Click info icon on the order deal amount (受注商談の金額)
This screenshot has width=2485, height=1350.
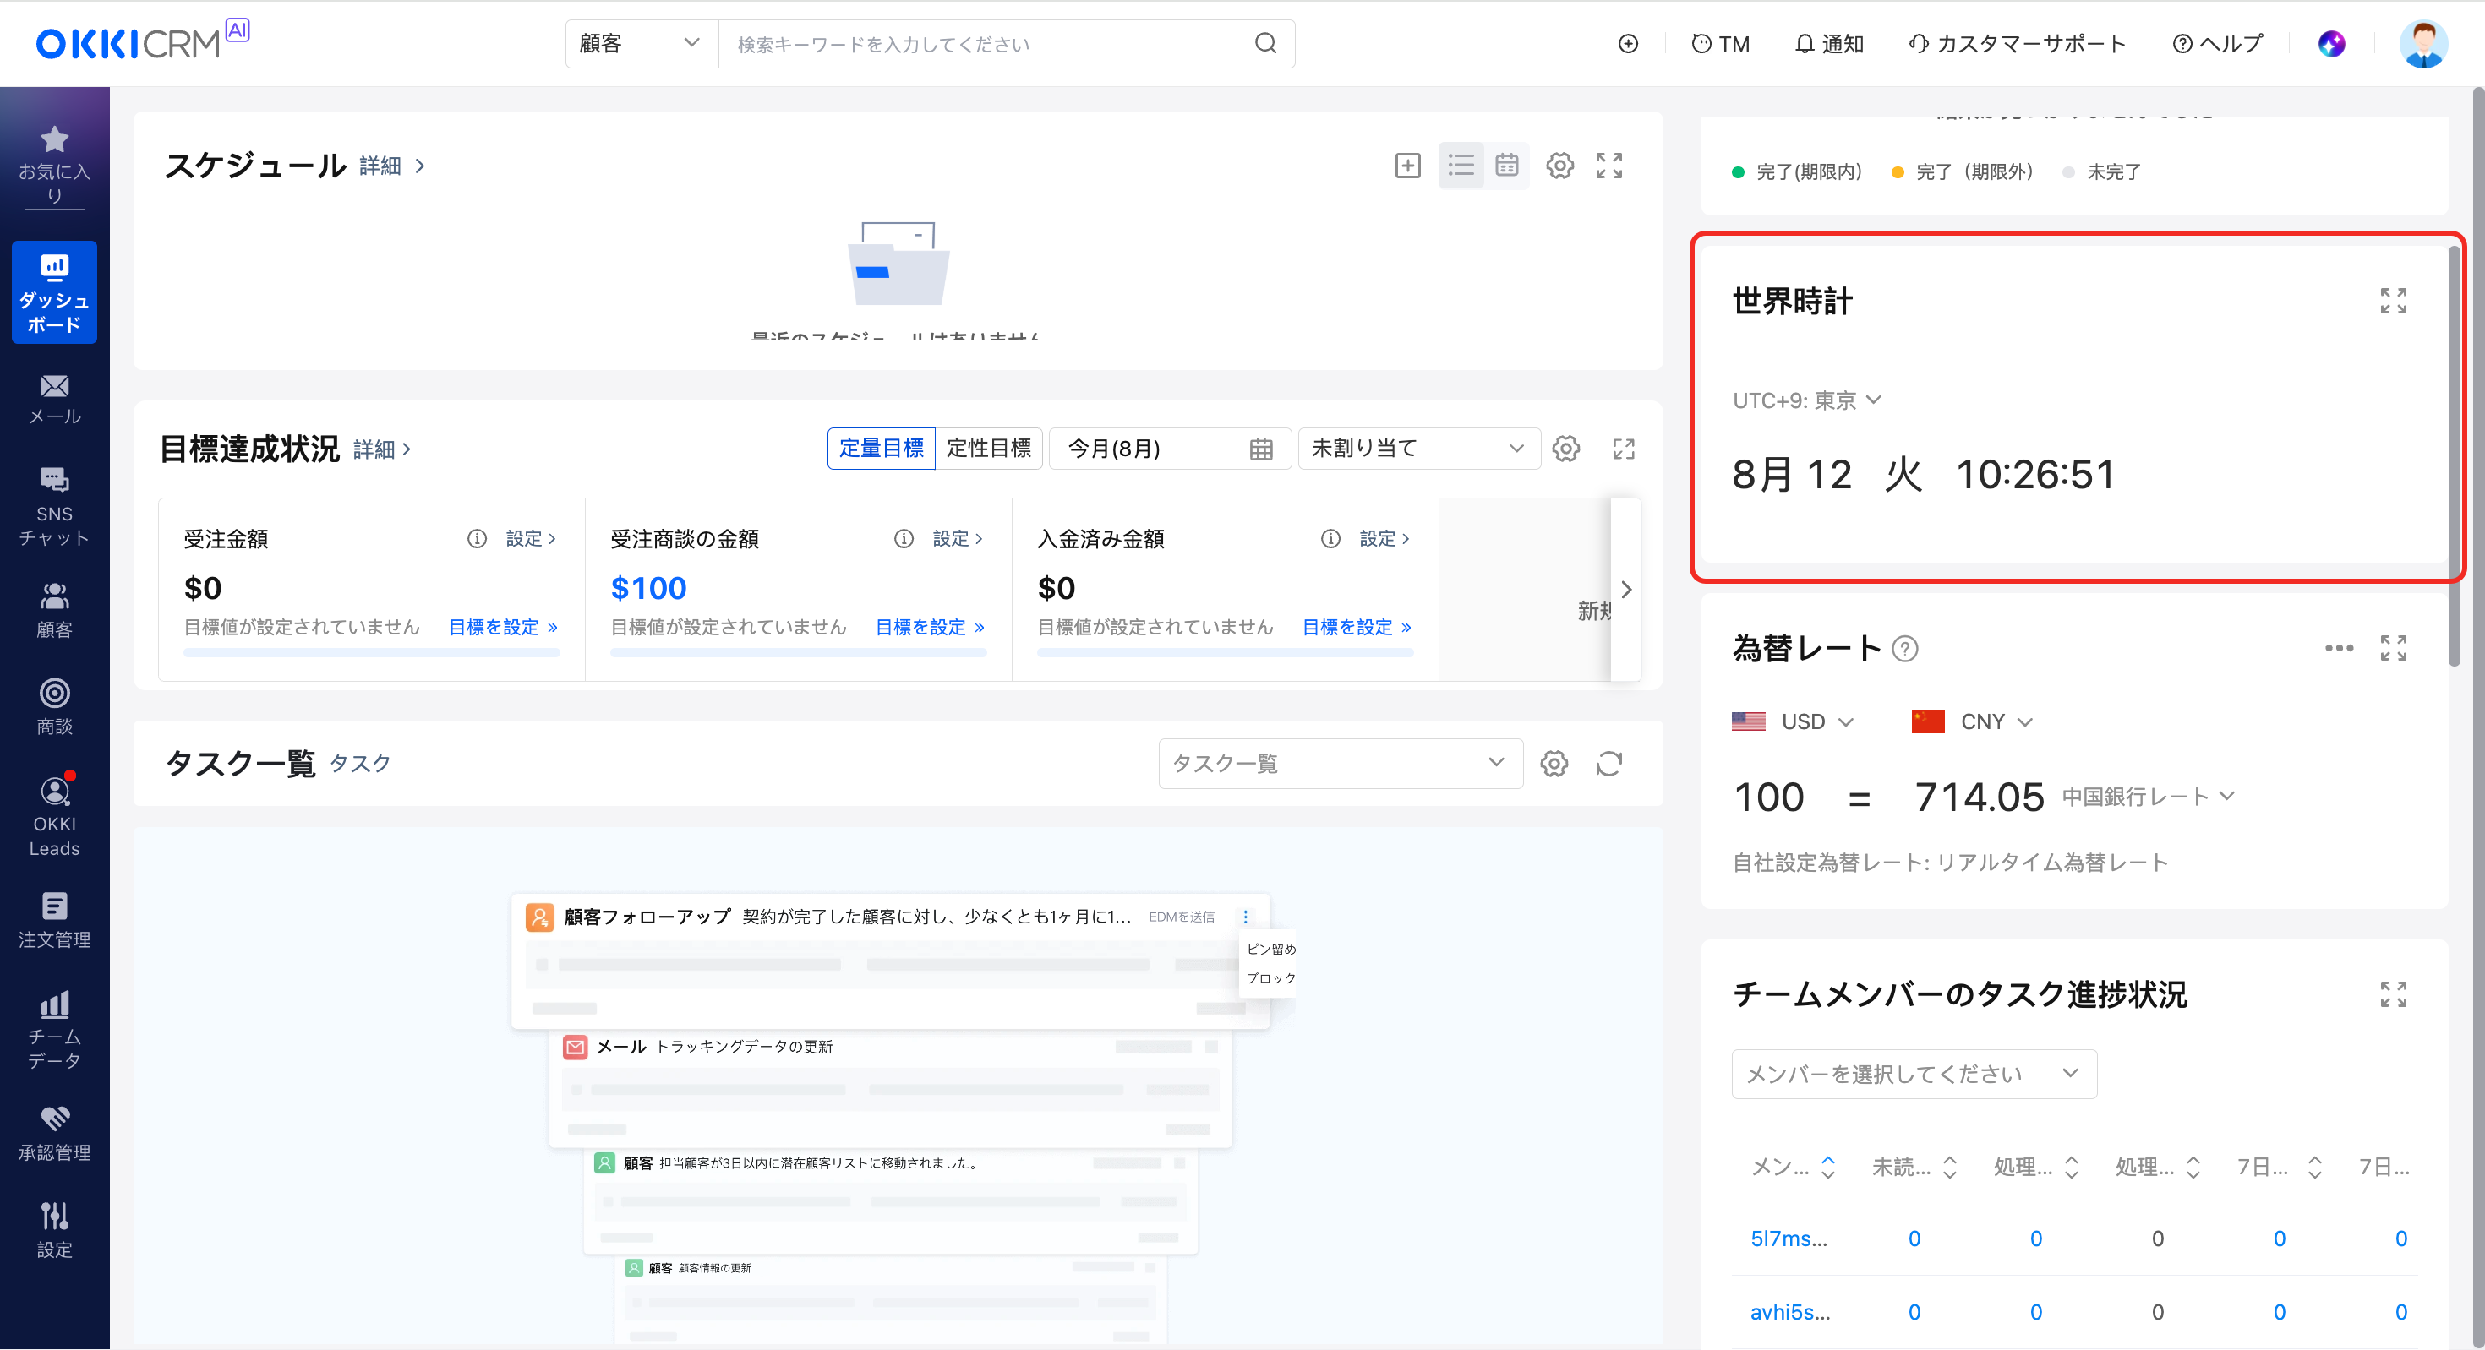903,538
